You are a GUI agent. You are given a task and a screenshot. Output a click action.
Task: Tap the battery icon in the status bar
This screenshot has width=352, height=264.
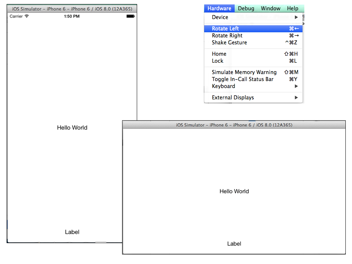pyautogui.click(x=131, y=16)
